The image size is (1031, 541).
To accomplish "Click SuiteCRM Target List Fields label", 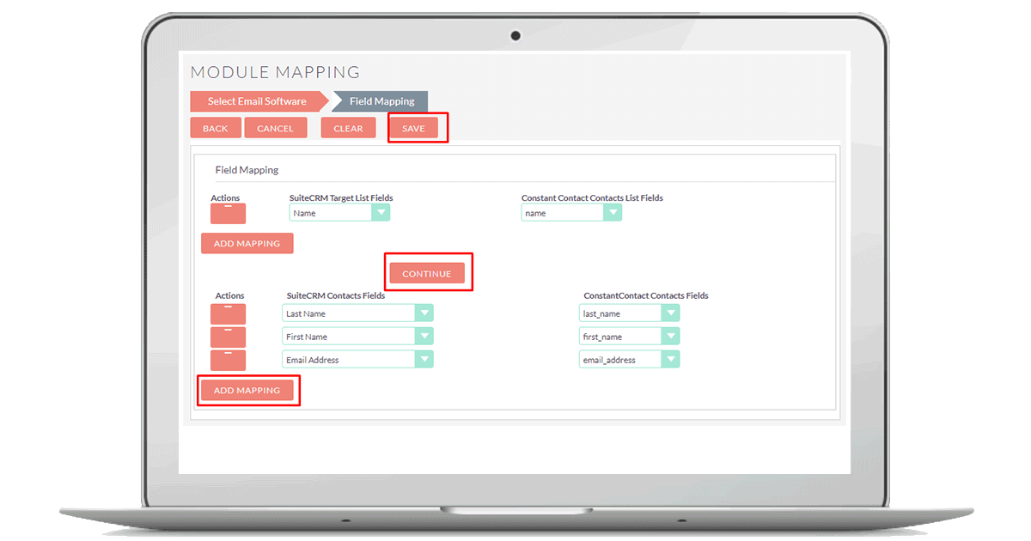I will click(341, 198).
